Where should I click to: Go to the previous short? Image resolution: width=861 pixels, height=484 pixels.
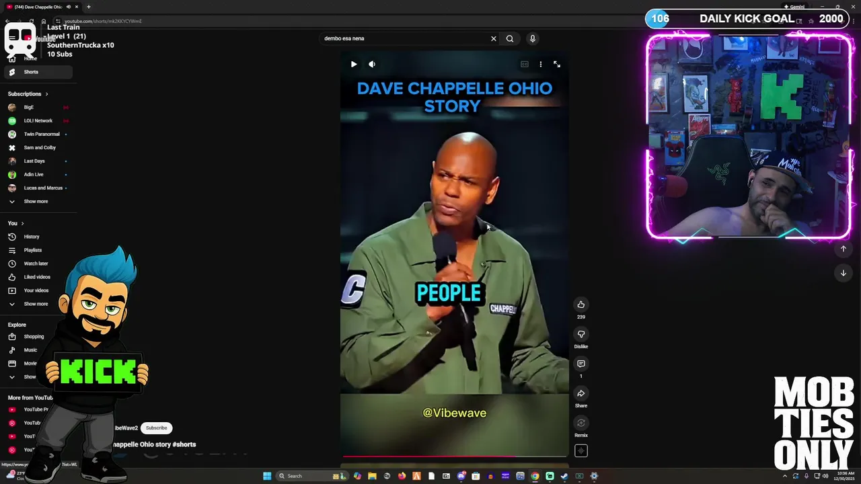(844, 249)
